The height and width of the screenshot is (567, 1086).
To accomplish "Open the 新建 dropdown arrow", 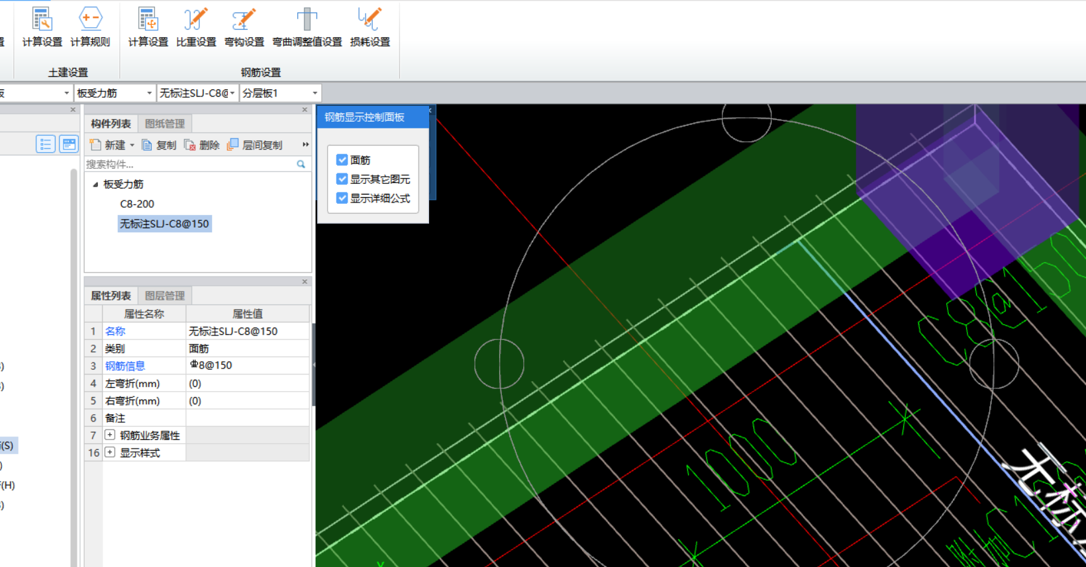I will click(x=132, y=146).
